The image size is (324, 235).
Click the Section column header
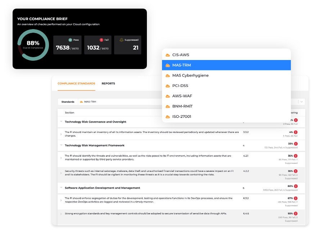[69, 113]
